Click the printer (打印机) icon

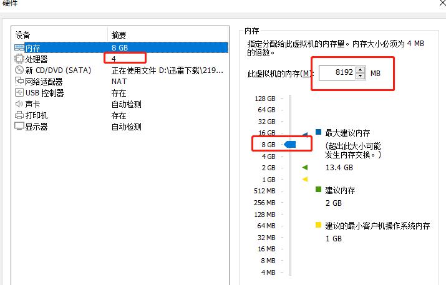pos(19,115)
